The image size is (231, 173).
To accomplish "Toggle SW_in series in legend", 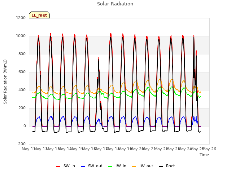I will click(x=66, y=166).
